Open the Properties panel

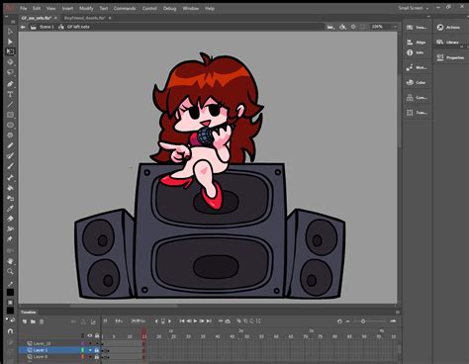450,57
